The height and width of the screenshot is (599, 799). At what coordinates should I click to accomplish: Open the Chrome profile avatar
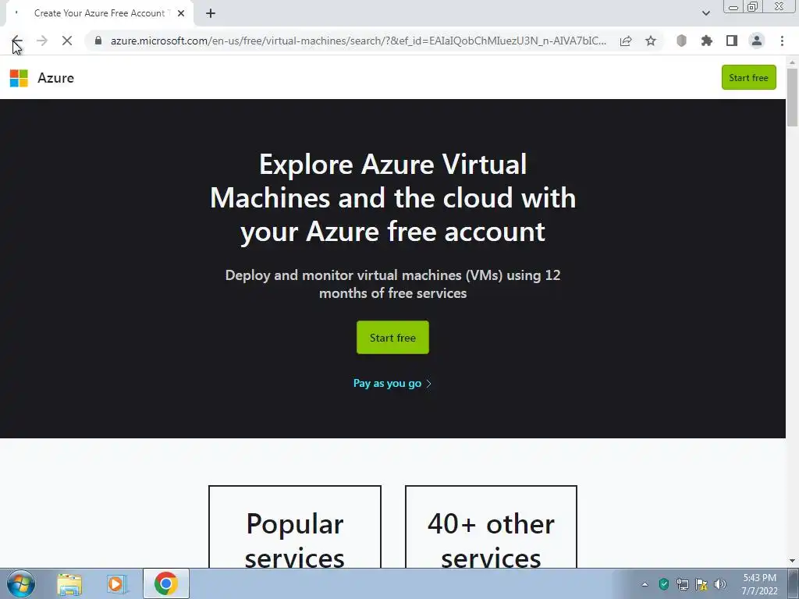coord(757,41)
